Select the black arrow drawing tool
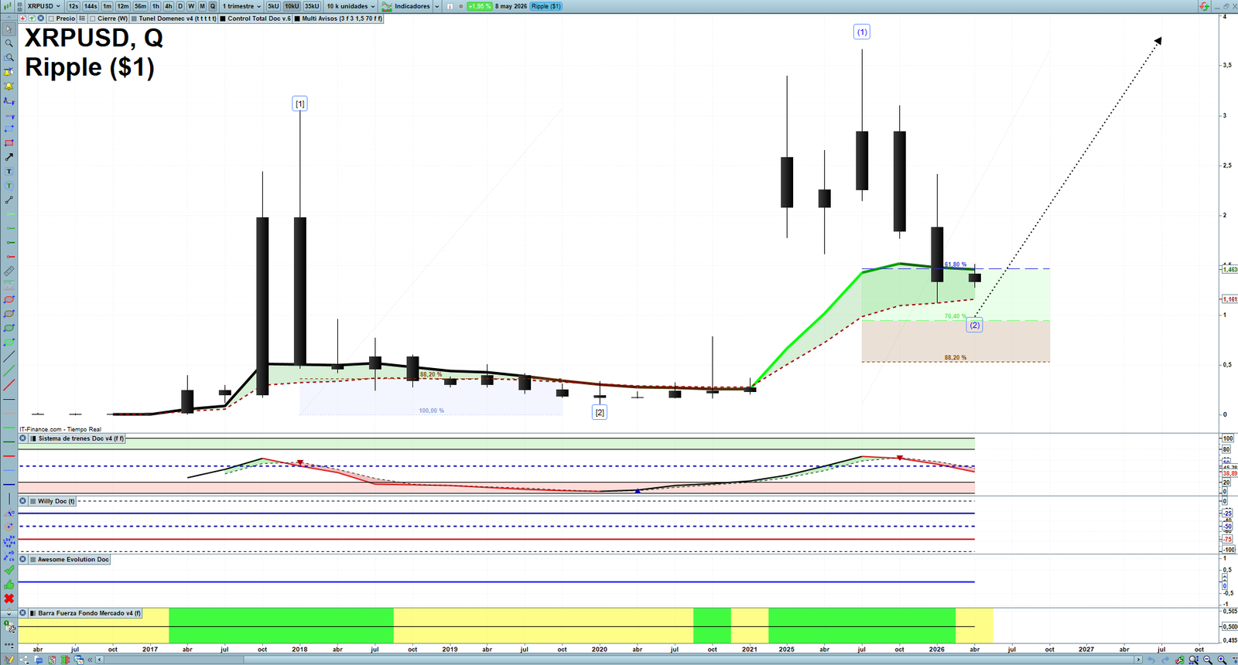The height and width of the screenshot is (665, 1238). point(9,157)
